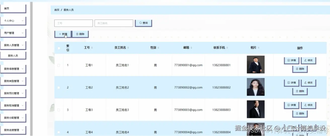Click phone number 13823888883

221,110
